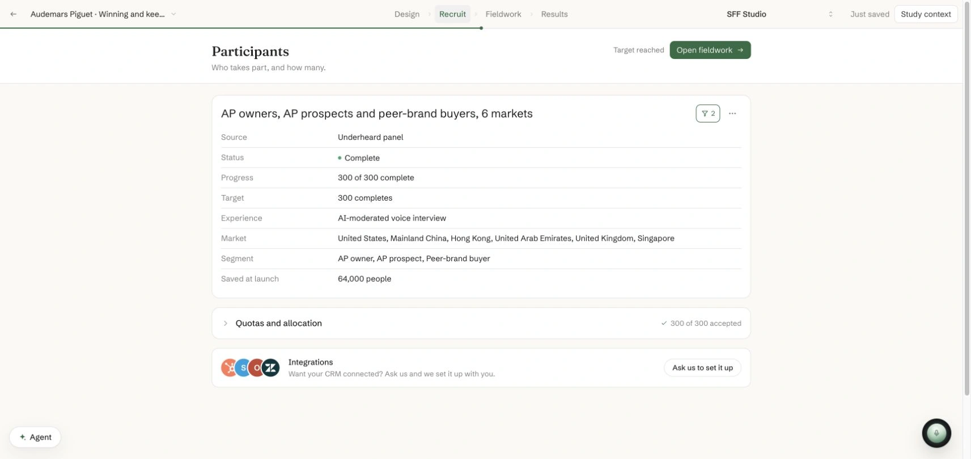Open the Agent assistant button
971x459 pixels.
point(35,437)
